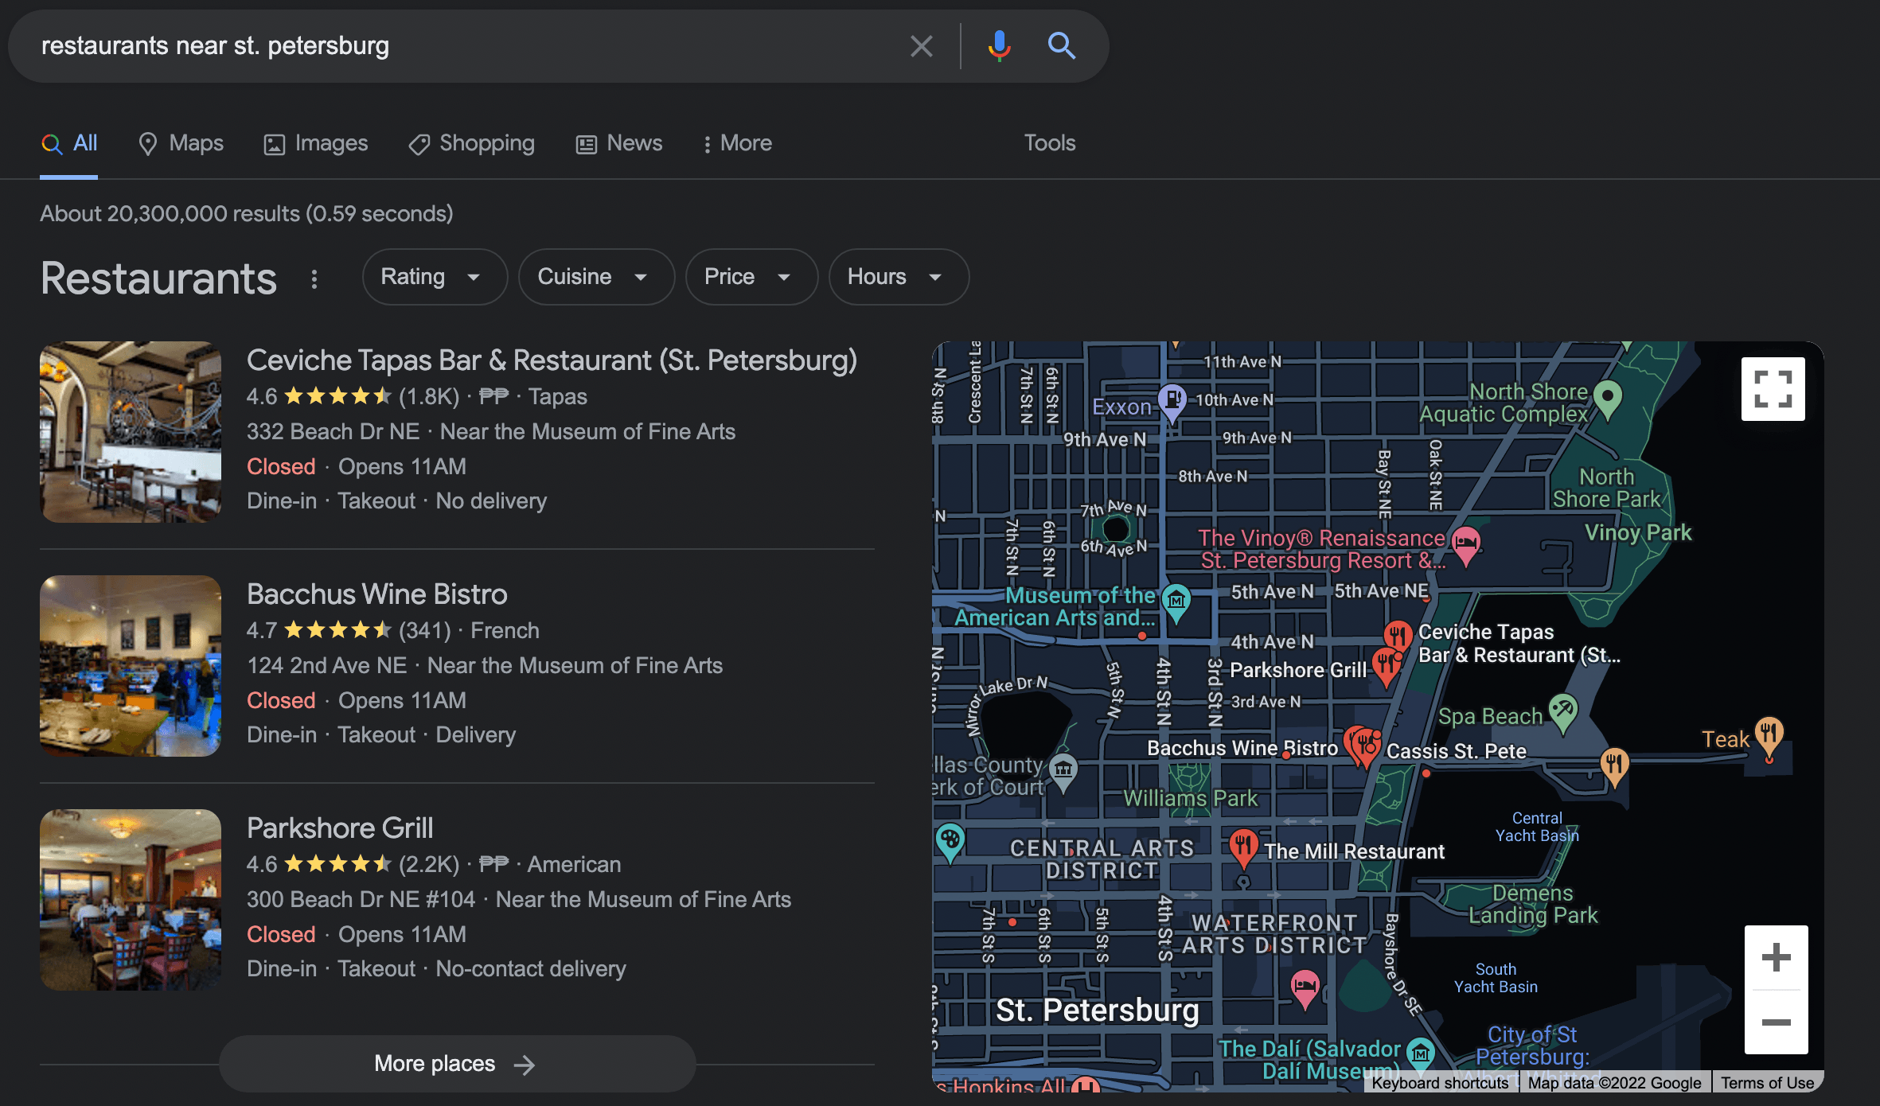Image resolution: width=1880 pixels, height=1106 pixels.
Task: Open the Price filter dropdown
Action: click(x=751, y=277)
